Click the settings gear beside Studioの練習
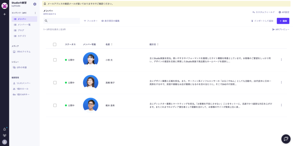Image resolution: width=293 pixels, height=146 pixels. coord(35,4)
